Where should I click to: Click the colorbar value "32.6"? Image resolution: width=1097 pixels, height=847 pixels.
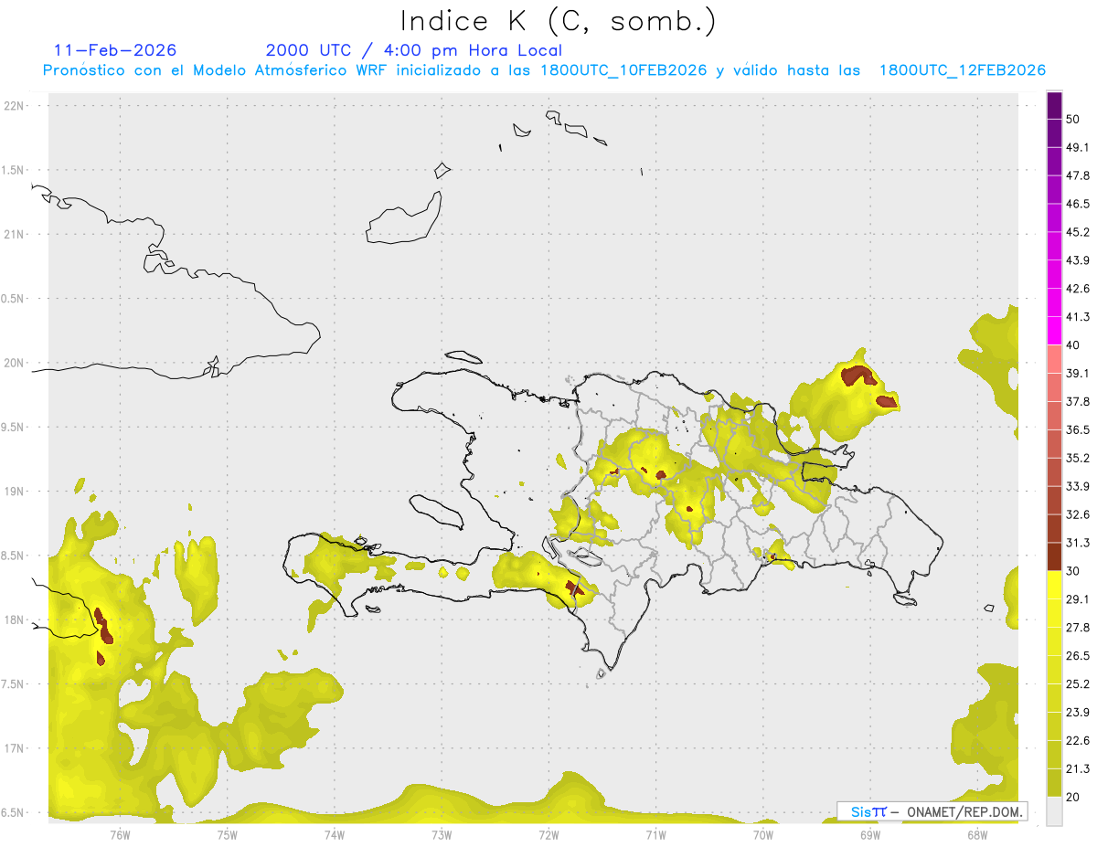pyautogui.click(x=1078, y=514)
